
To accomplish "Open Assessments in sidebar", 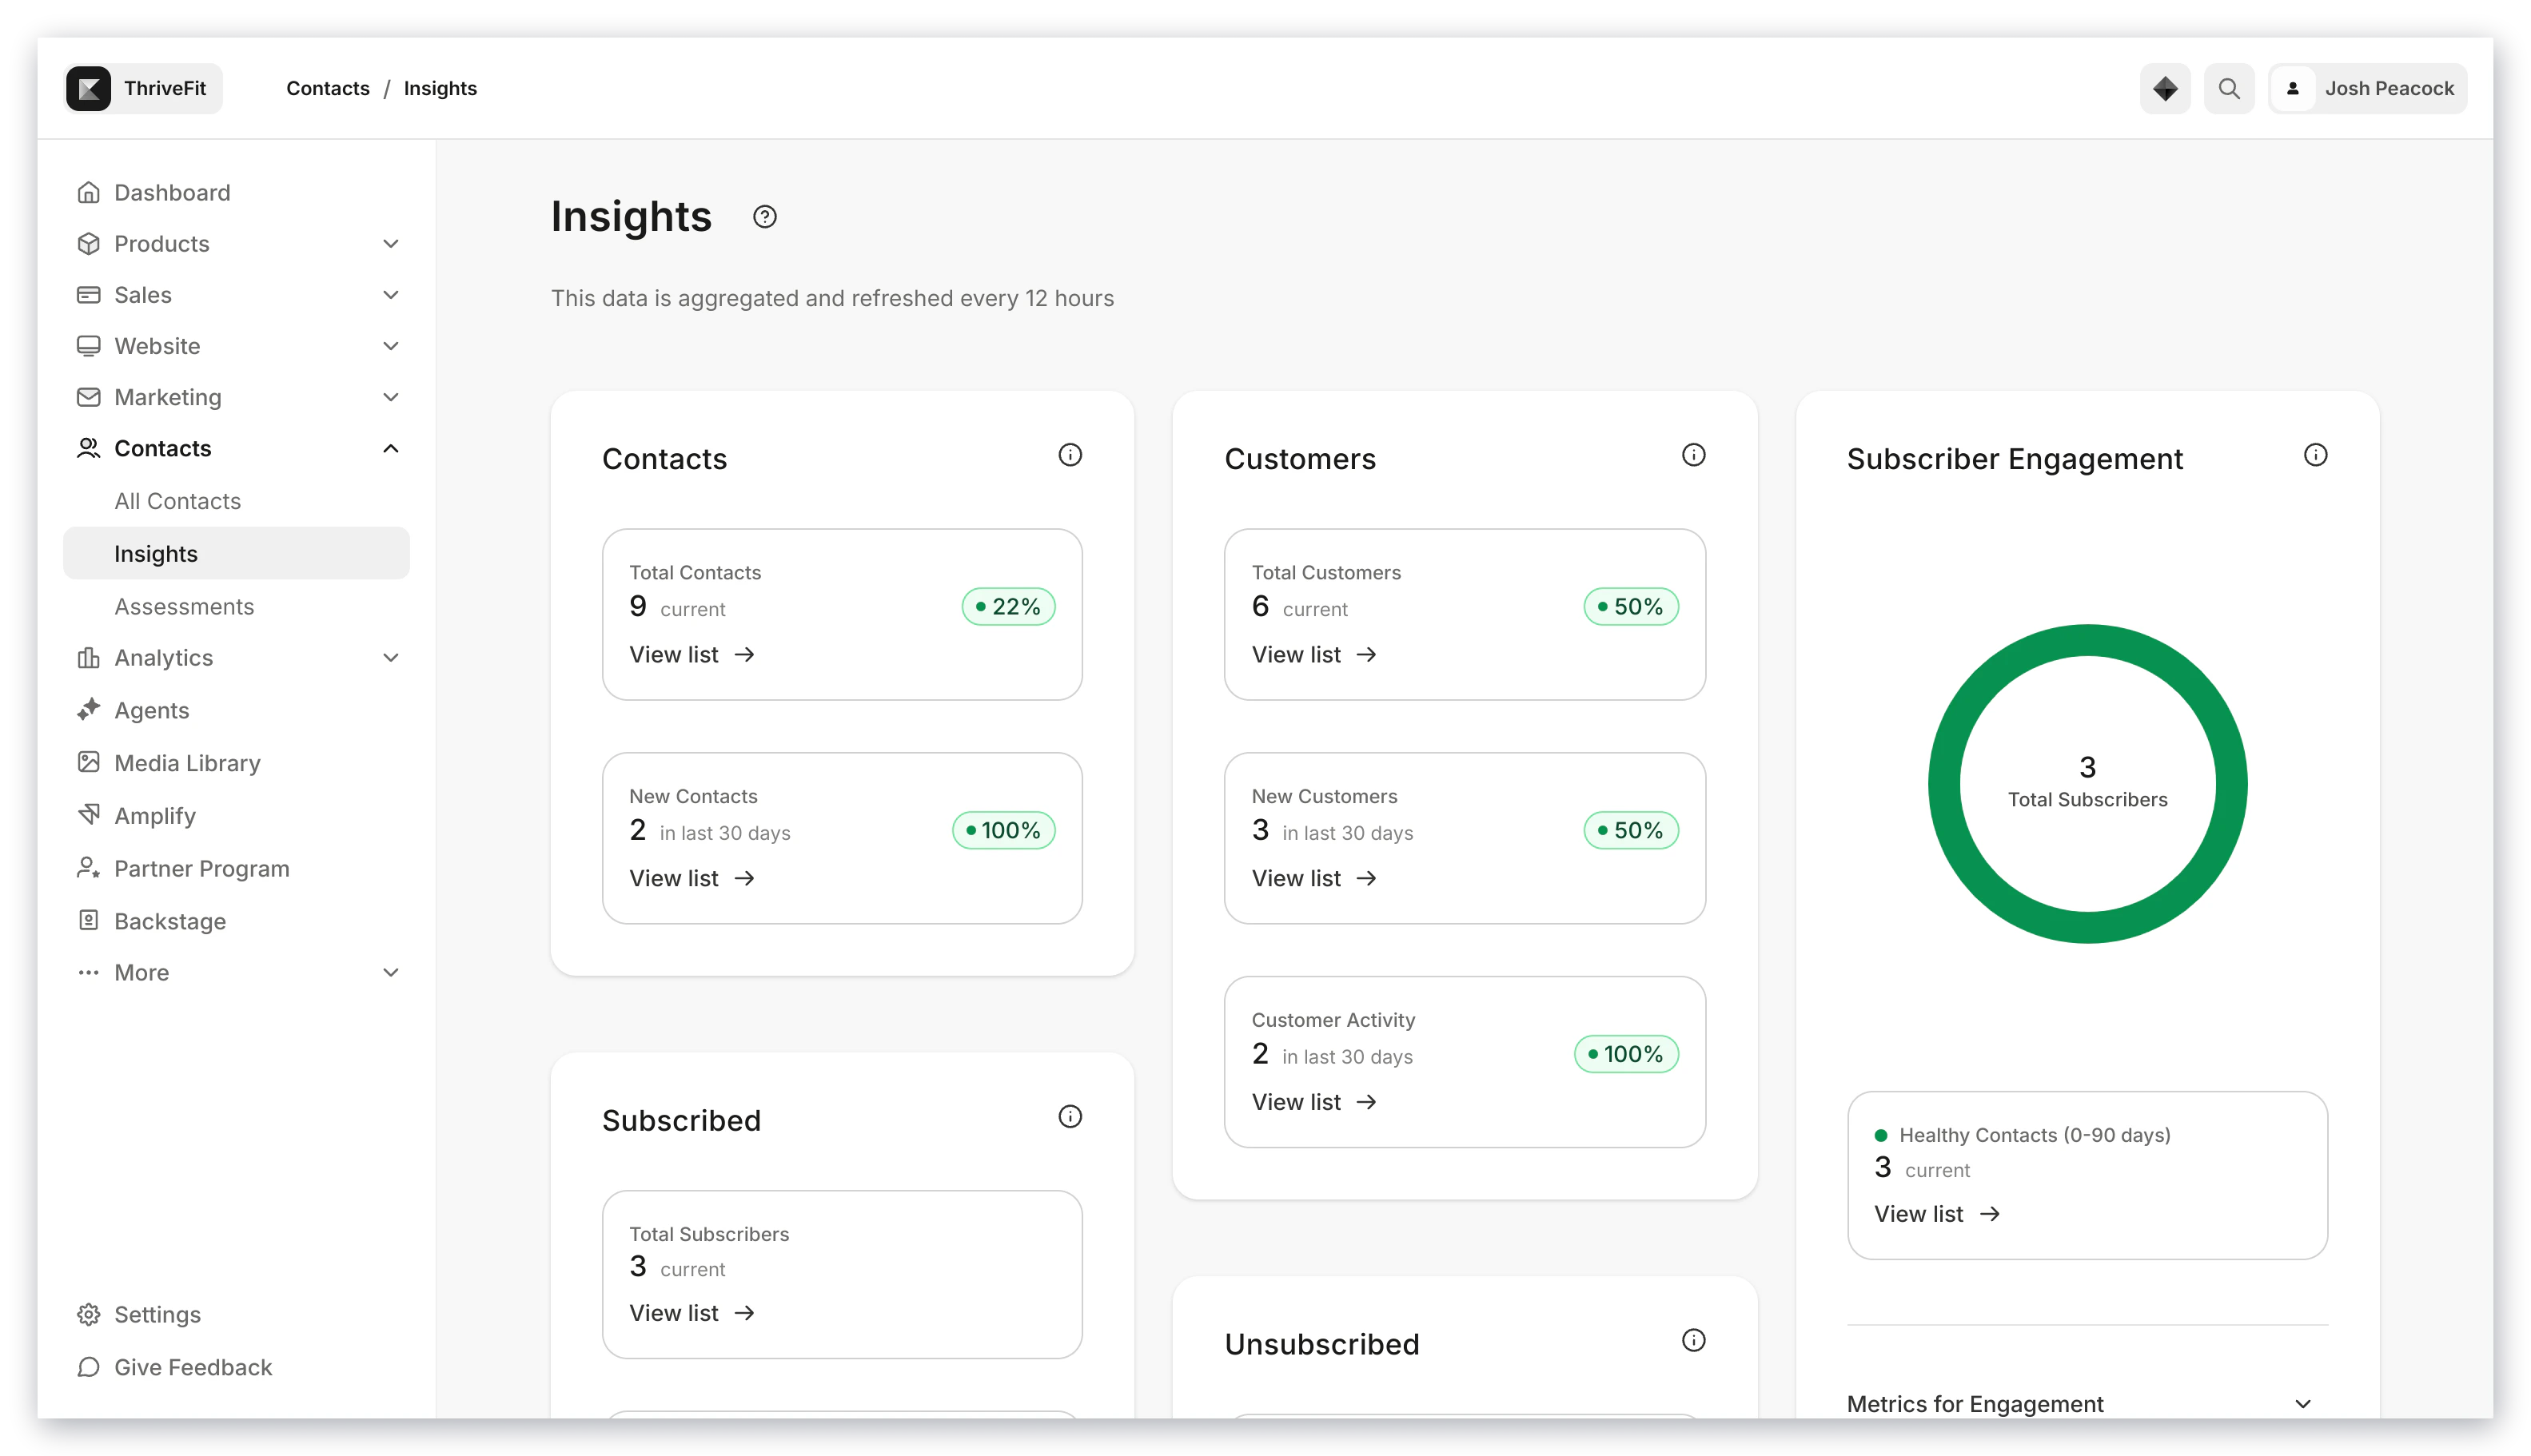I will click(x=184, y=606).
